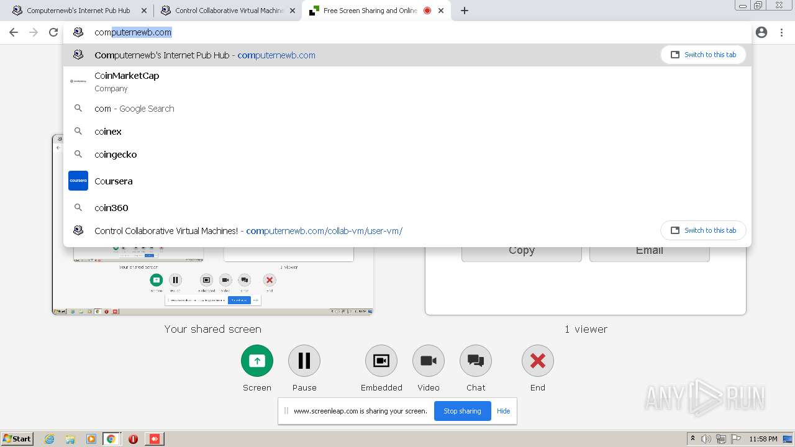The width and height of the screenshot is (795, 447).
Task: Click the CoinMarketCap logo icon
Action: tap(78, 81)
